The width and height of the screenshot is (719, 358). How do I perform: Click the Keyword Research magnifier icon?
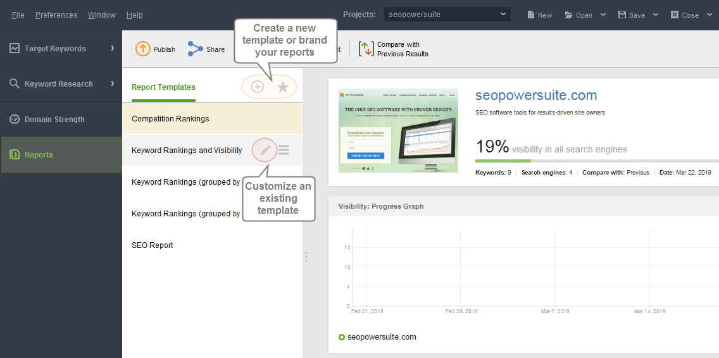(15, 84)
